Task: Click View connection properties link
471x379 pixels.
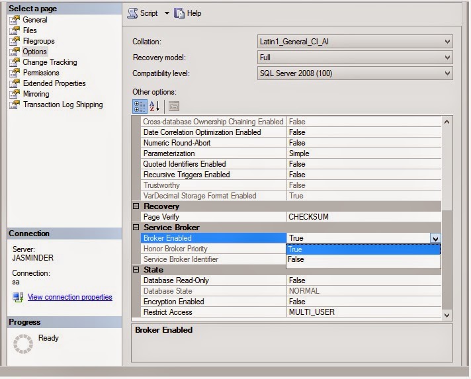Action: pyautogui.click(x=70, y=297)
